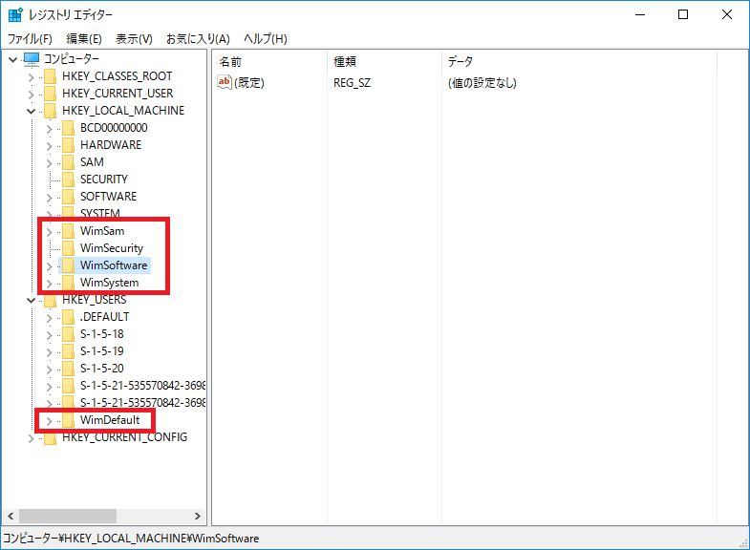Screen dimensions: 750x550
Task: Click the WimSystem folder icon
Action: 69,283
